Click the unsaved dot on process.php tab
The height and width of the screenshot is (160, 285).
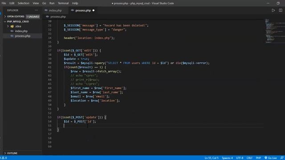(94, 10)
